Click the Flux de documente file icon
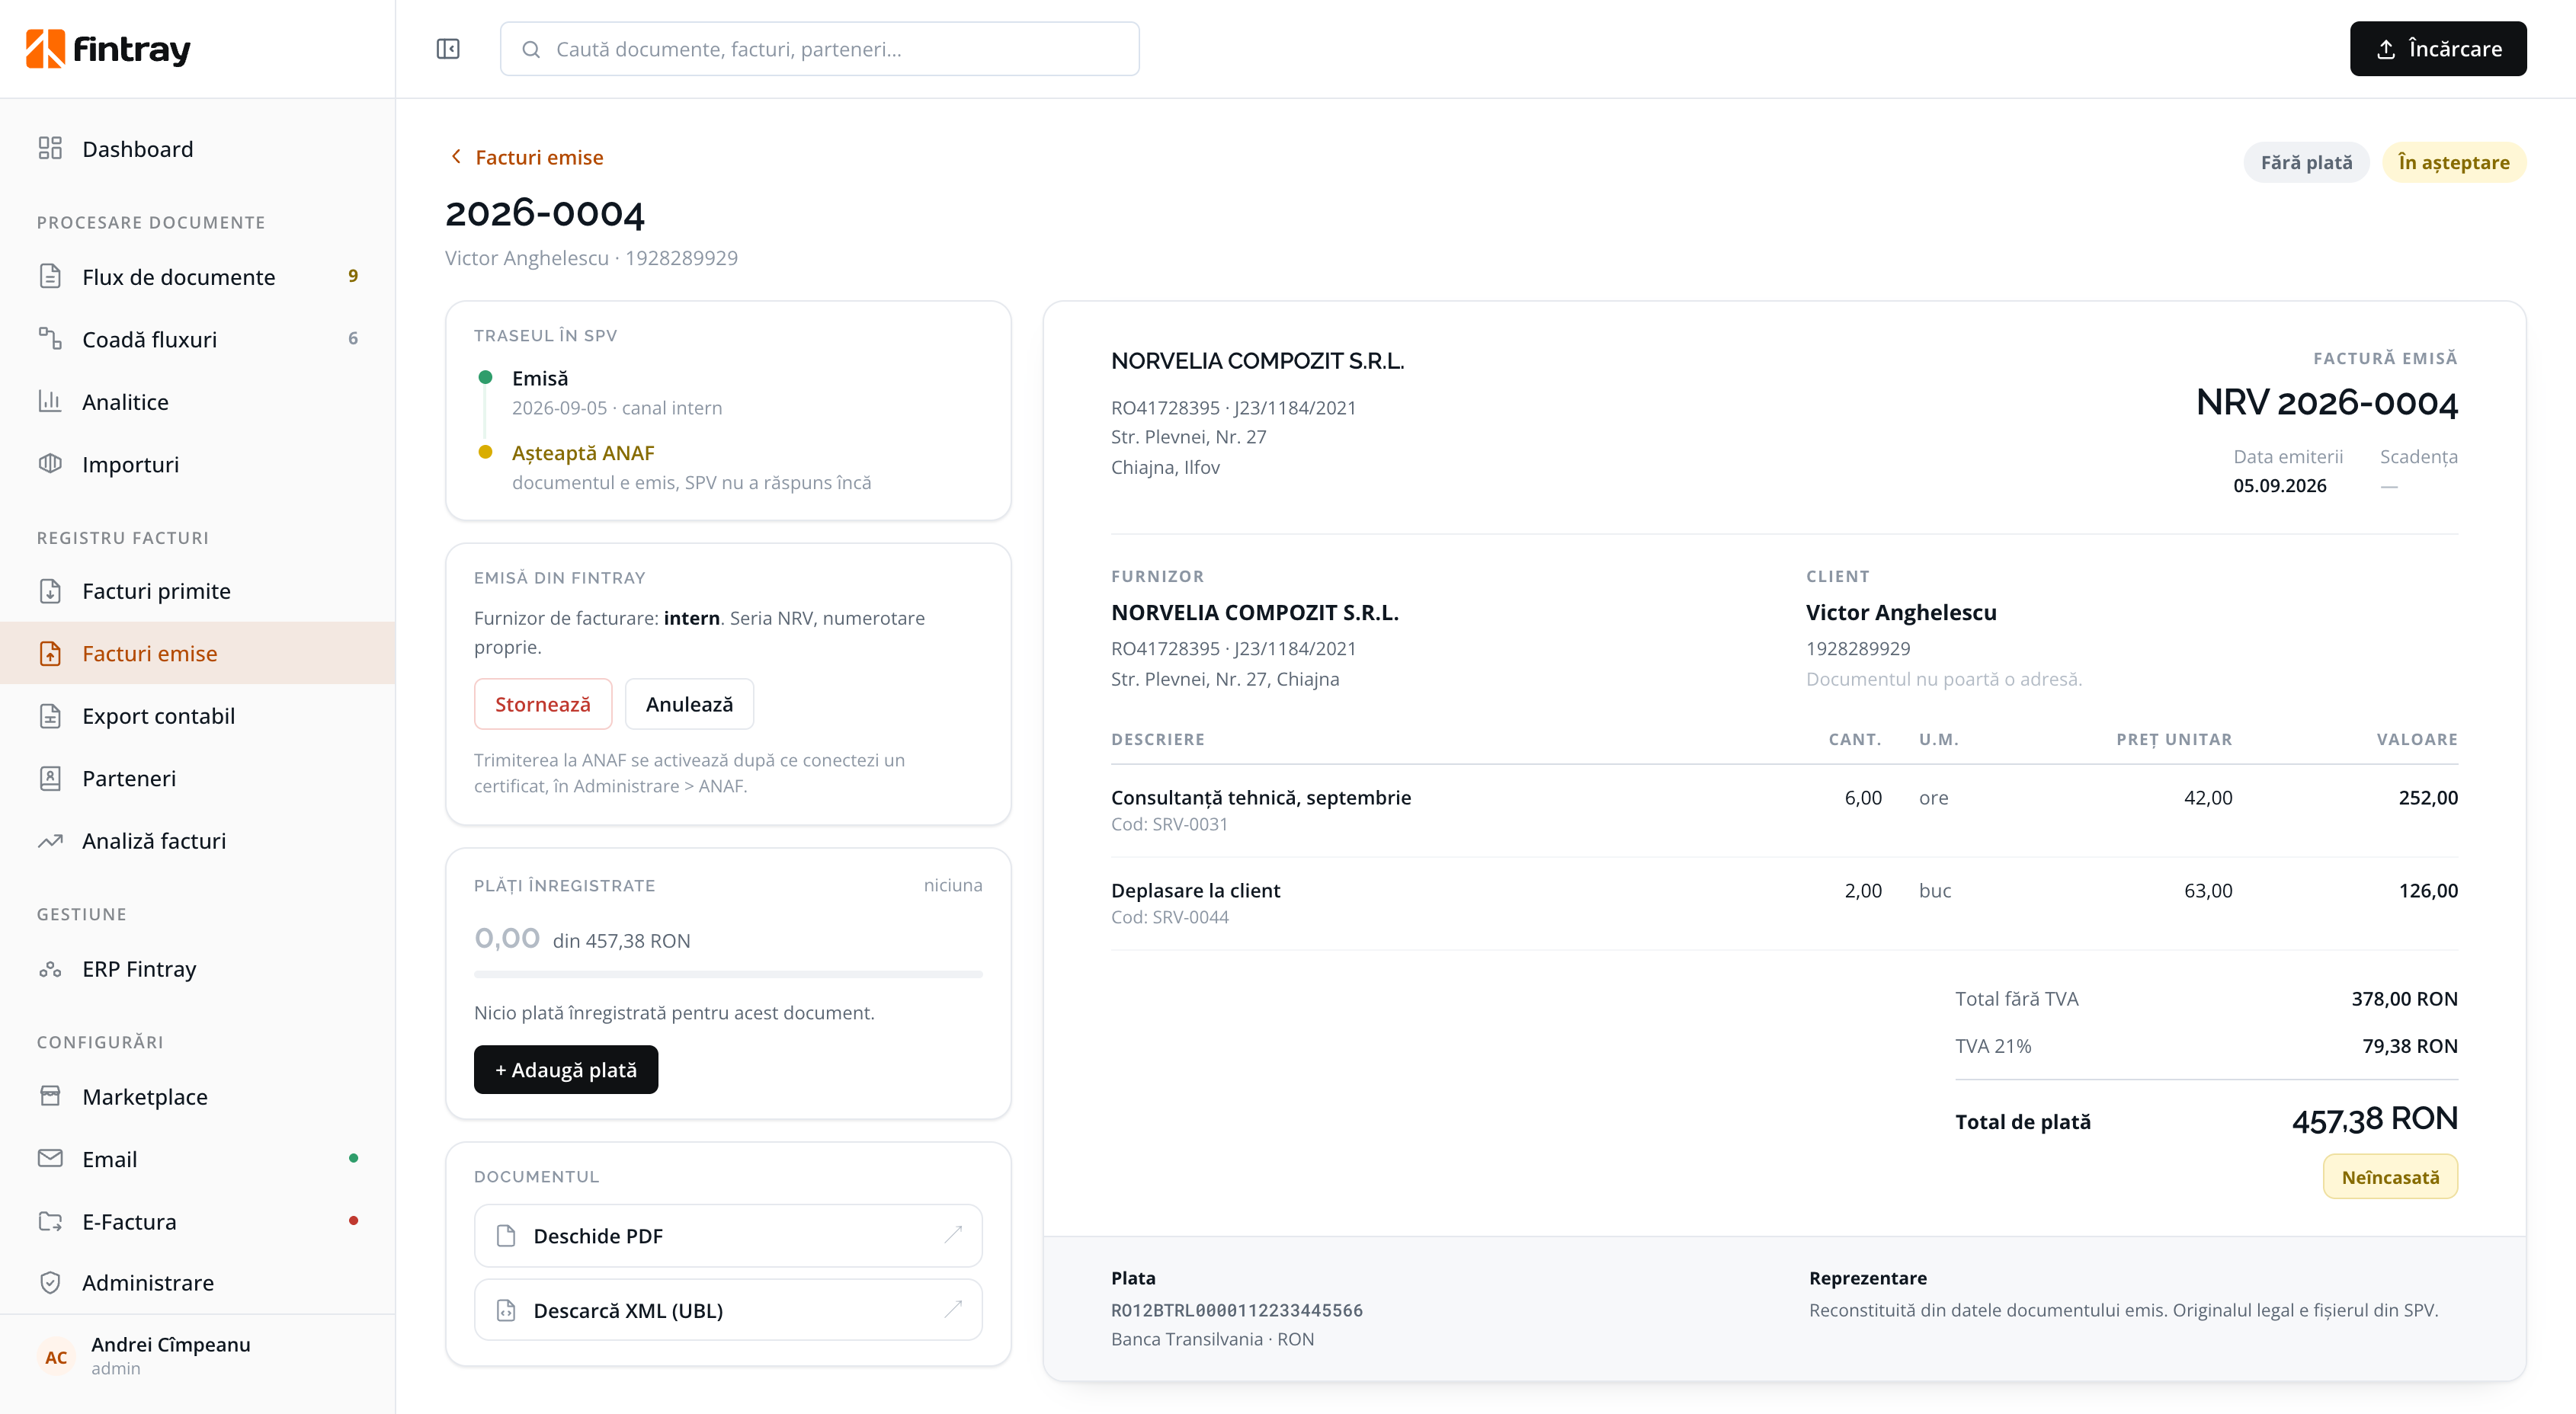Image resolution: width=2576 pixels, height=1414 pixels. tap(50, 277)
